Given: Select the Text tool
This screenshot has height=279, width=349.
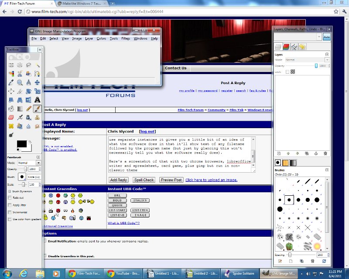Looking at the screenshot, I should pyautogui.click(x=37, y=100).
